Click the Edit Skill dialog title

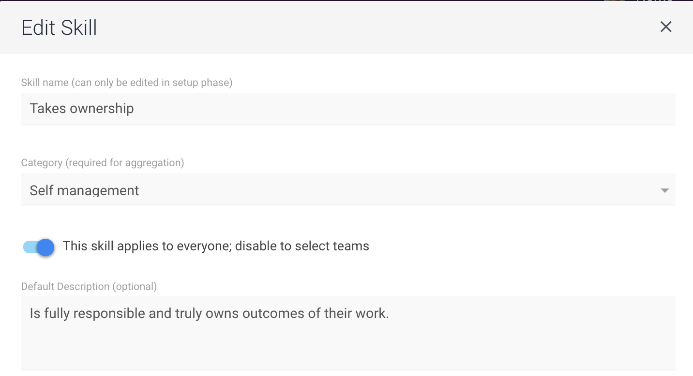59,28
